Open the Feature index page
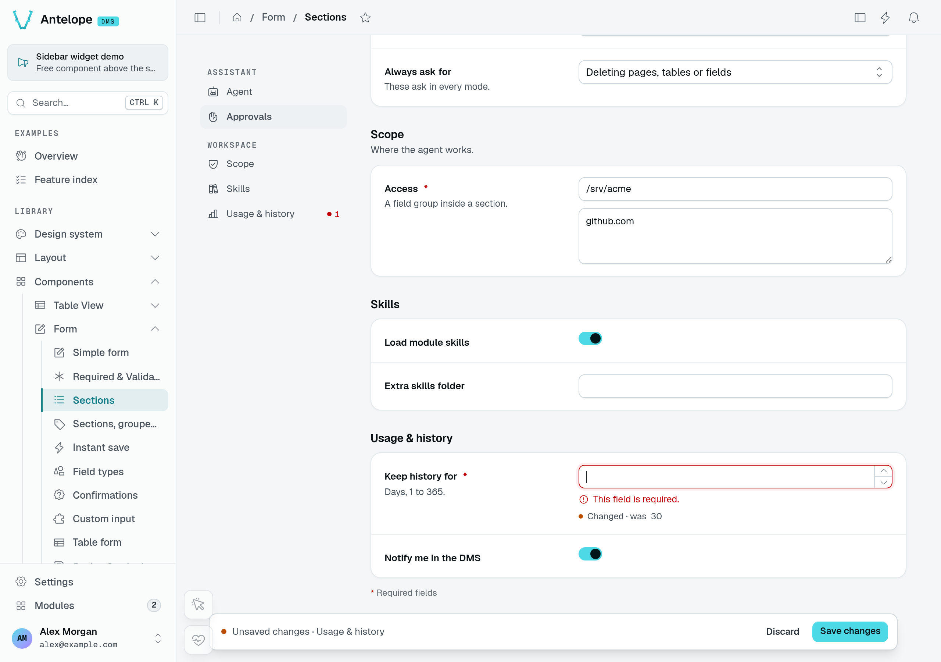 pyautogui.click(x=88, y=179)
